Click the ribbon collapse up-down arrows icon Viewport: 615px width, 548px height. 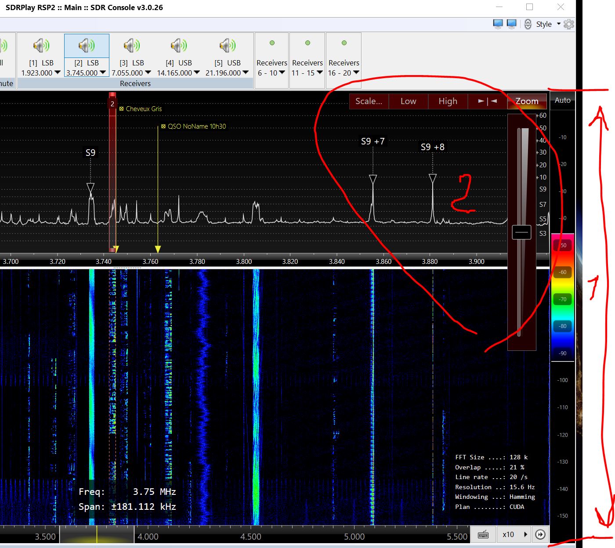[528, 24]
